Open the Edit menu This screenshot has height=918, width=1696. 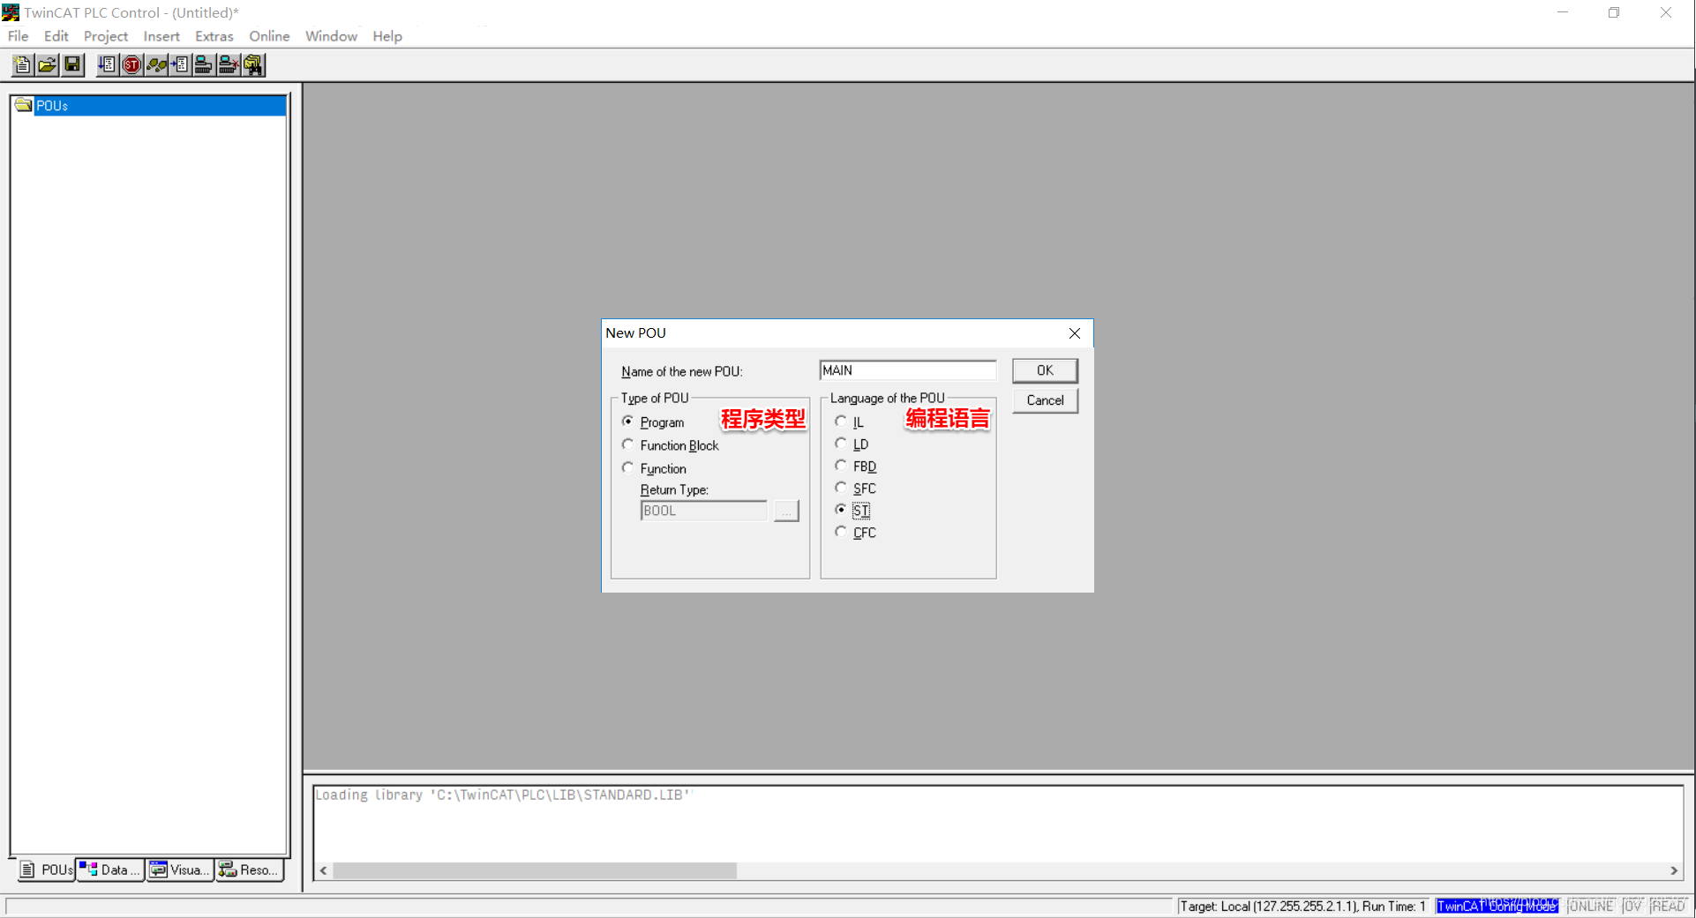click(x=56, y=36)
